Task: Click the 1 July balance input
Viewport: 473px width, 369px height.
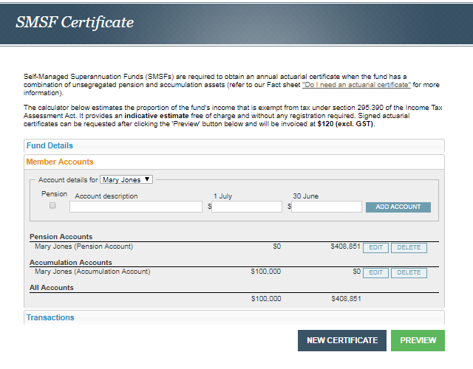Action: [247, 207]
